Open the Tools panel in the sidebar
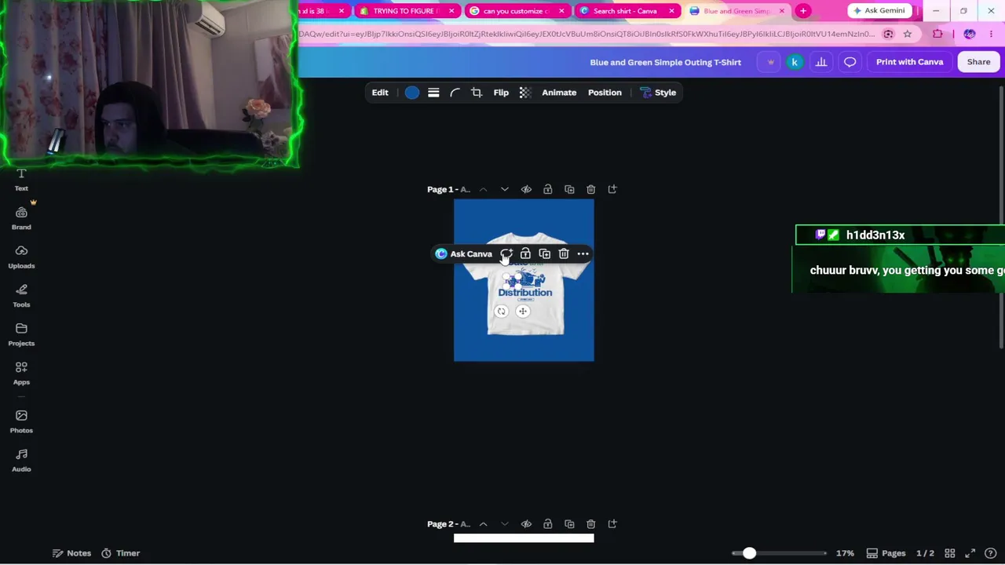 pos(21,295)
